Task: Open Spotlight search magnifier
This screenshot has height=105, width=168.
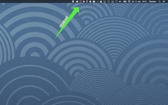Action: pyautogui.click(x=160, y=1)
